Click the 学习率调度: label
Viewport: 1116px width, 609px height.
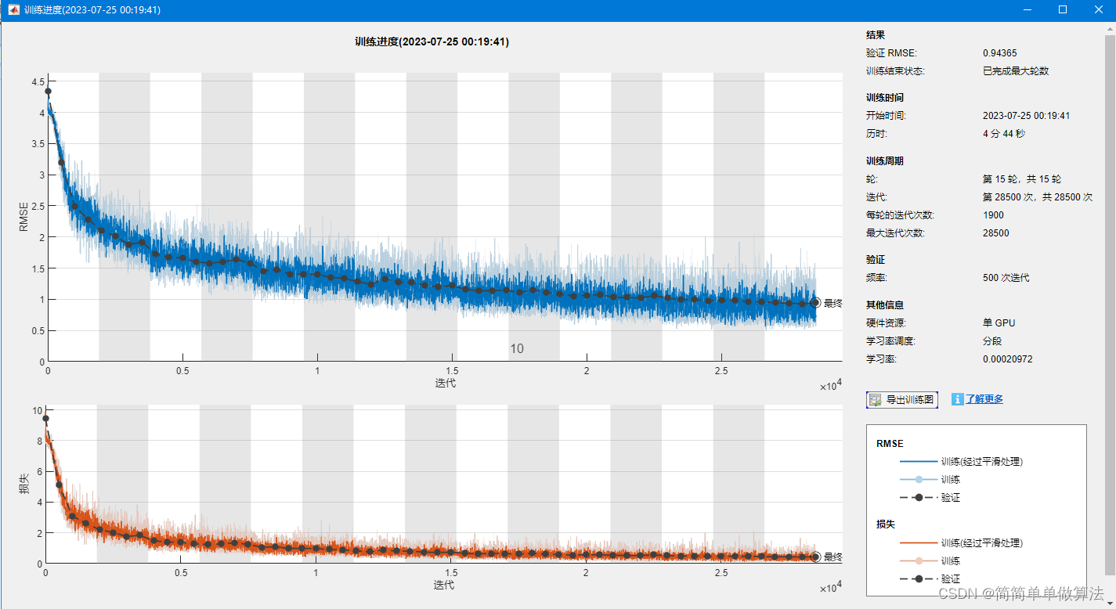(890, 341)
